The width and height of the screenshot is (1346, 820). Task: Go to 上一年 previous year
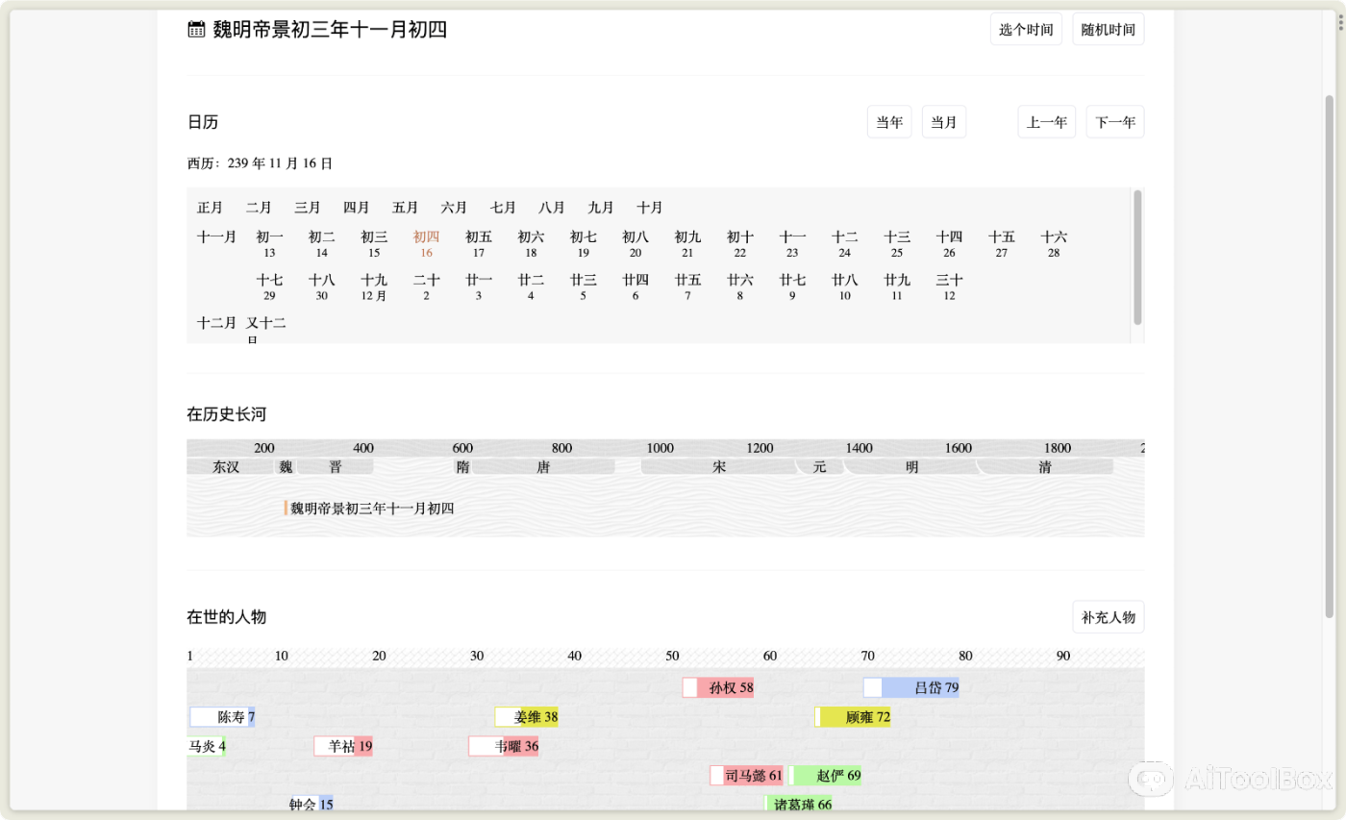pyautogui.click(x=1046, y=121)
